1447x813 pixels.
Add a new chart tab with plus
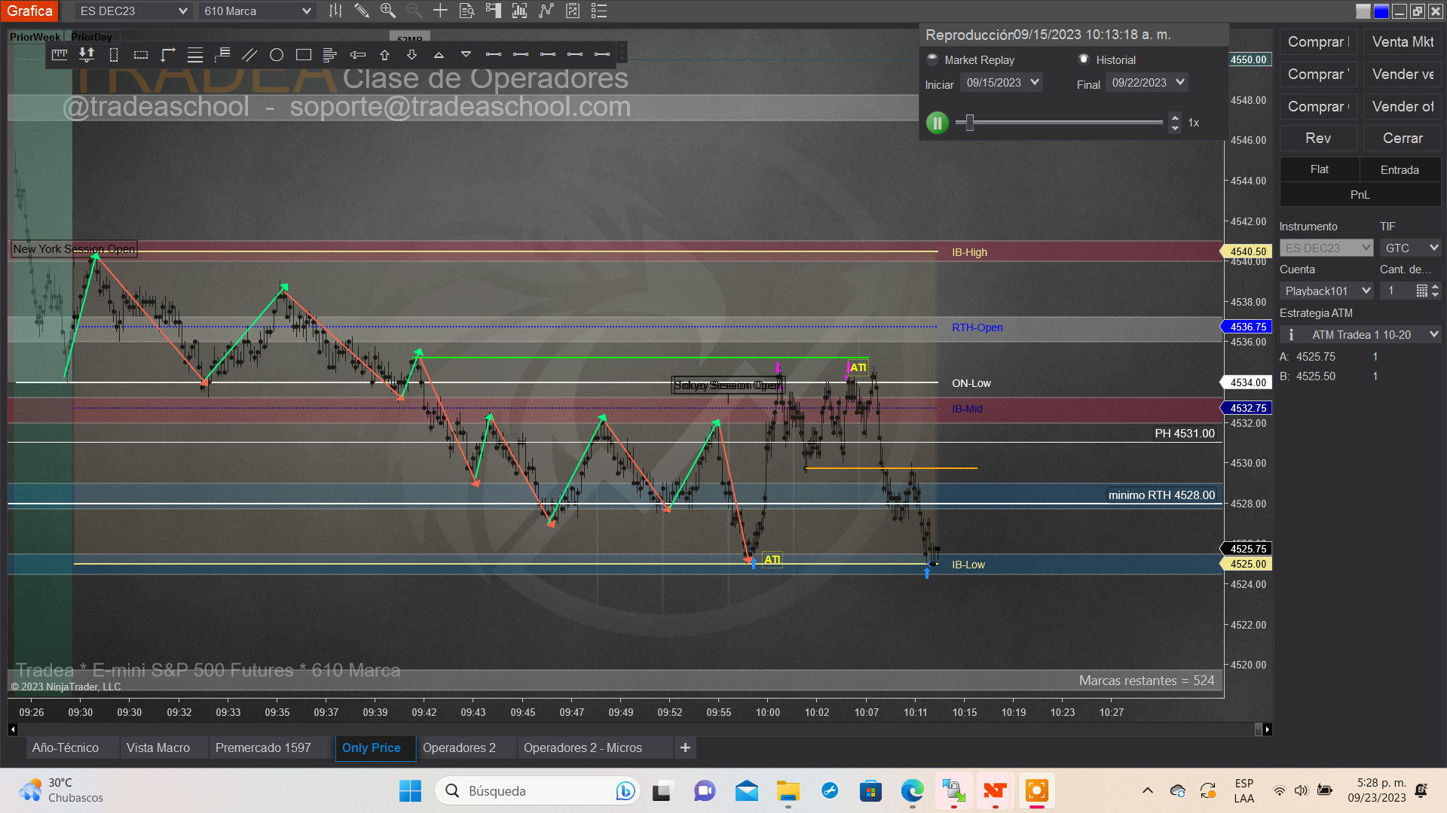[x=685, y=748]
